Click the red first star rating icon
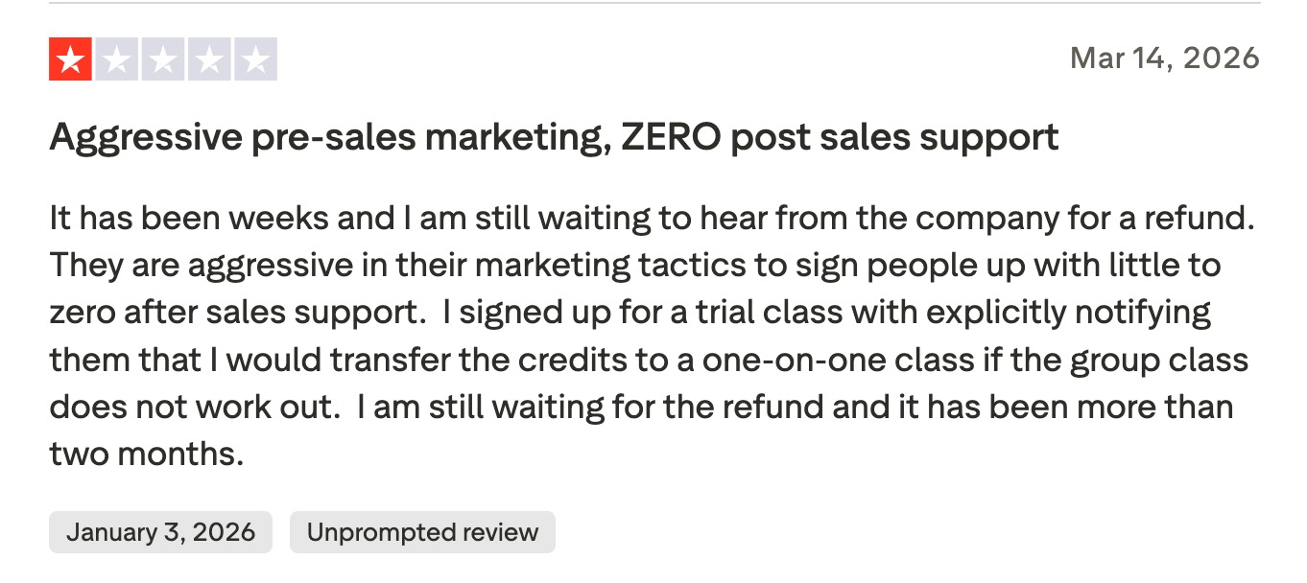This screenshot has width=1307, height=583. (x=70, y=59)
